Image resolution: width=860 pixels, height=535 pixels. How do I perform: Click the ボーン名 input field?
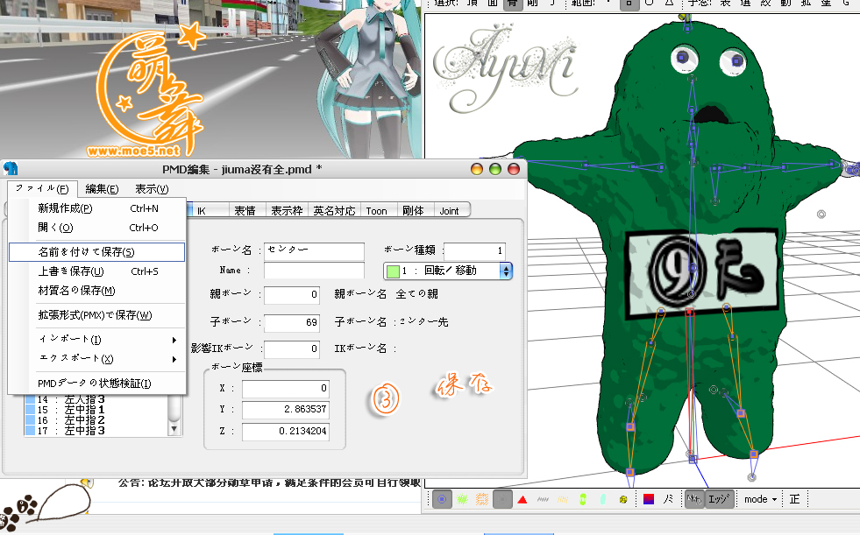[x=314, y=251]
